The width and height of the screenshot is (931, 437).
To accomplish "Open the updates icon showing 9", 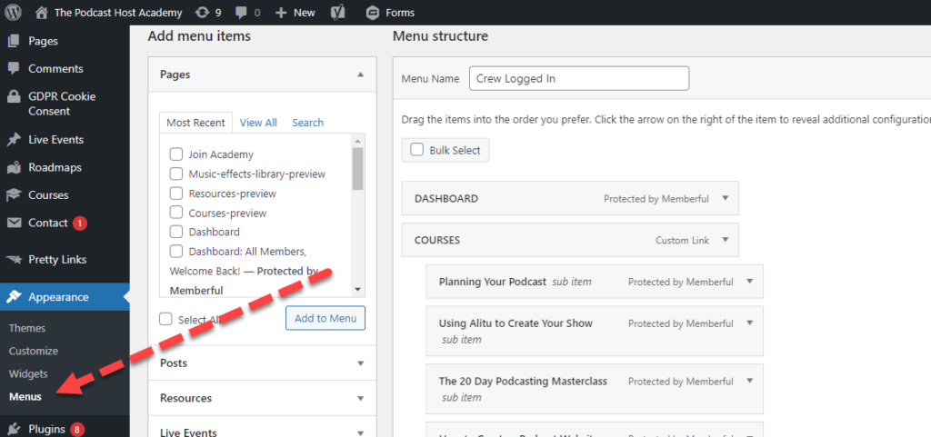I will click(202, 13).
